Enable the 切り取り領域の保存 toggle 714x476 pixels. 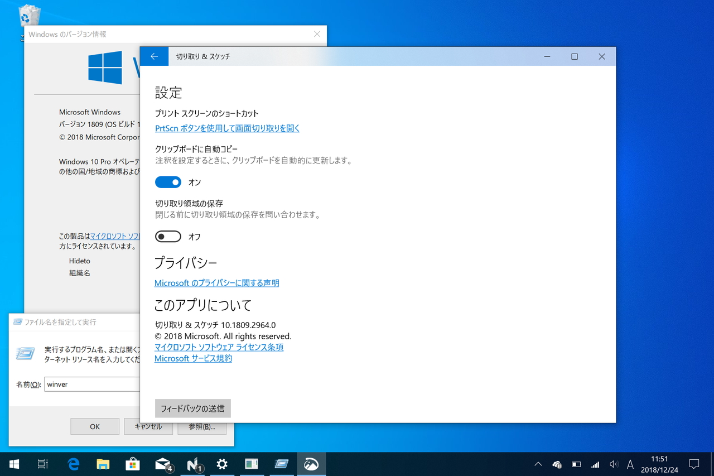pyautogui.click(x=168, y=236)
